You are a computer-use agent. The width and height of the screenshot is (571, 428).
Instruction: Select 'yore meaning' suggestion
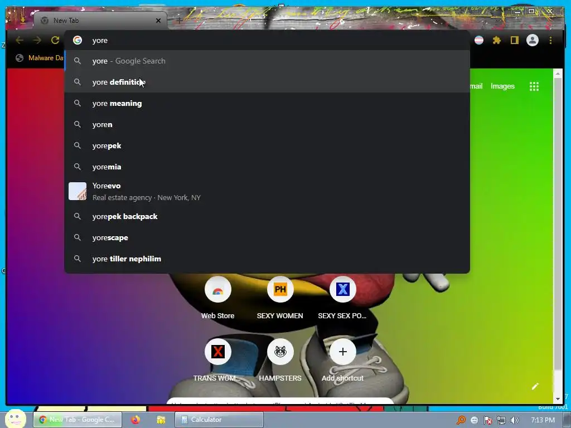coord(267,103)
